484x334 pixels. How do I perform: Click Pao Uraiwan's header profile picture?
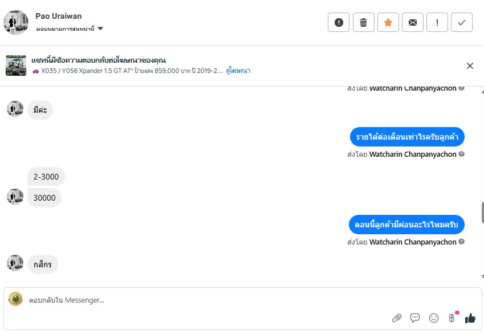tap(16, 22)
